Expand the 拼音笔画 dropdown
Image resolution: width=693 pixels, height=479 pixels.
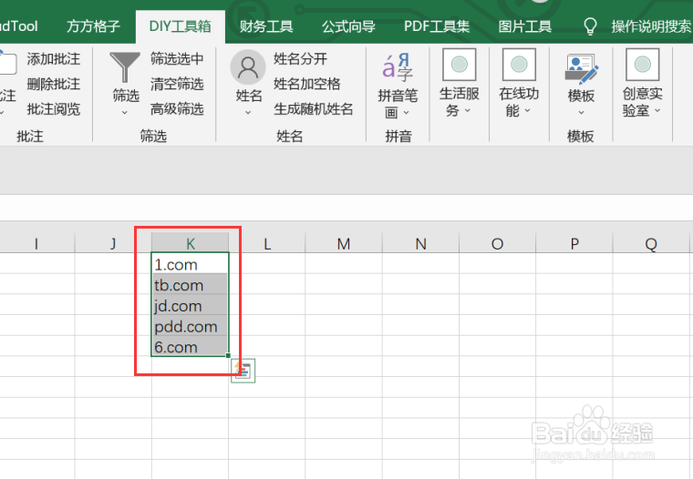click(x=406, y=113)
